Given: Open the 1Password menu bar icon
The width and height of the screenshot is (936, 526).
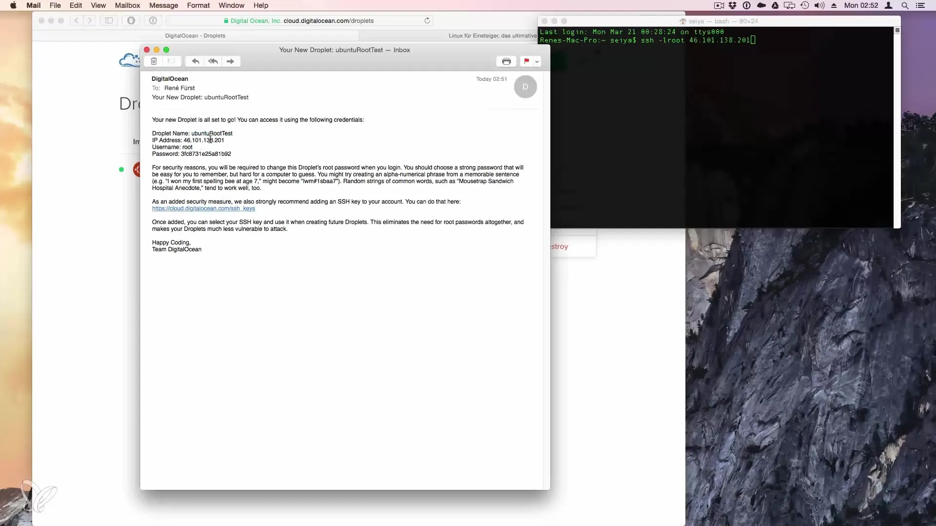Looking at the screenshot, I should [x=746, y=5].
